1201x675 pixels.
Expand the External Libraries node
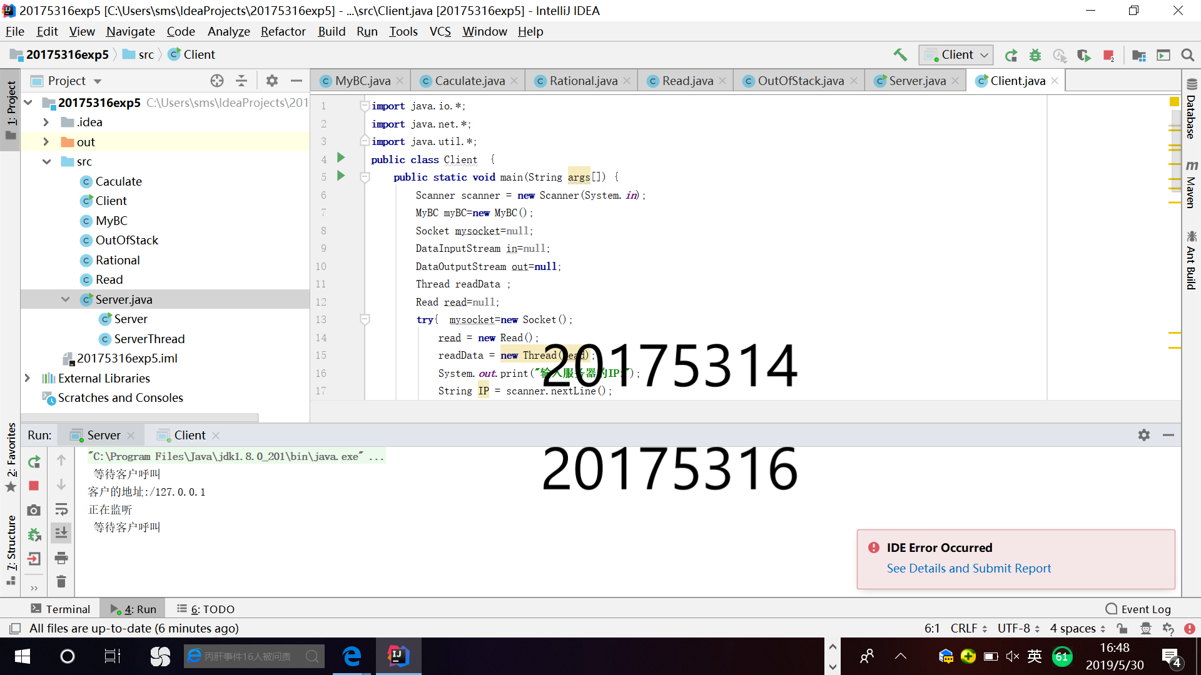[26, 377]
